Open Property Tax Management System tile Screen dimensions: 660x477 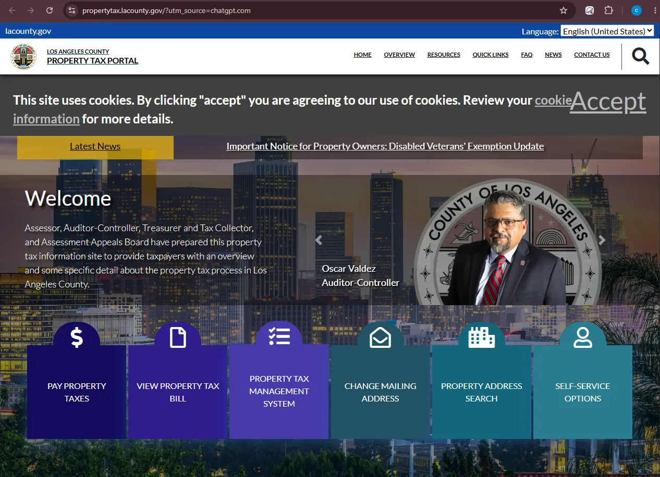click(x=279, y=392)
